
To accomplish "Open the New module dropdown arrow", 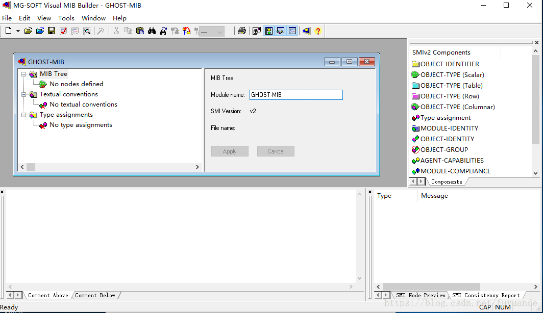I will (x=18, y=31).
